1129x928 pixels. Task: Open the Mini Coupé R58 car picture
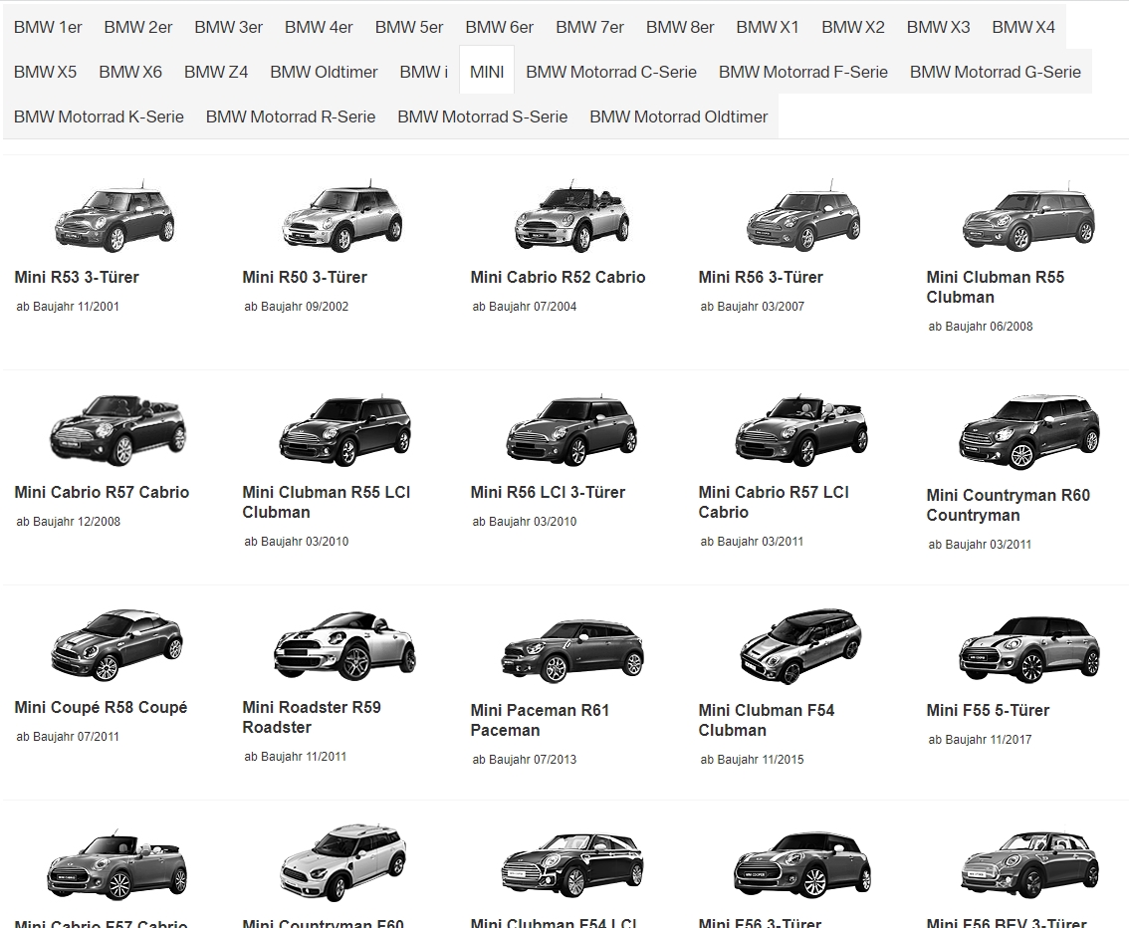point(115,645)
